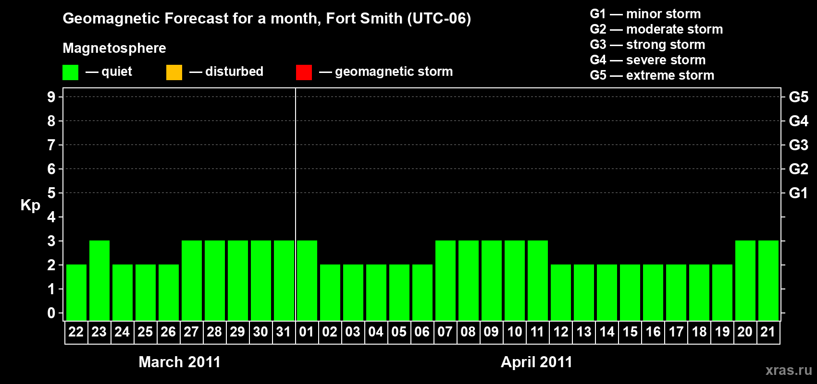Click date cell 26 in March
This screenshot has height=384, width=817.
(x=168, y=332)
